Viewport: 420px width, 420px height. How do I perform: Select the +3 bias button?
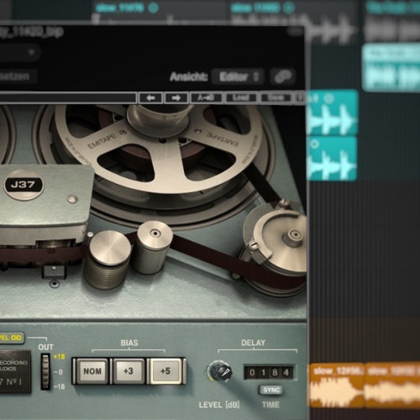click(129, 371)
